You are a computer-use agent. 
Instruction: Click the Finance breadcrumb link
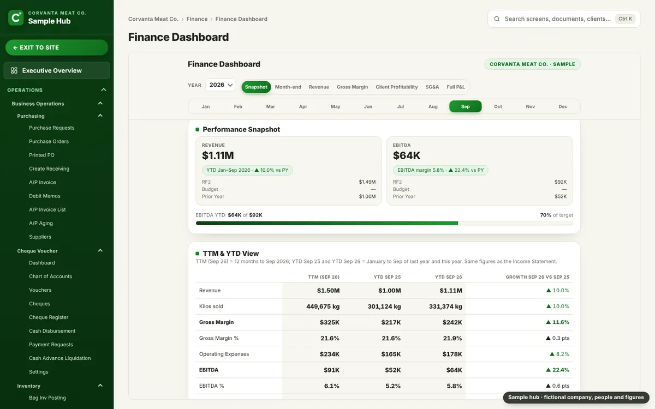[197, 19]
